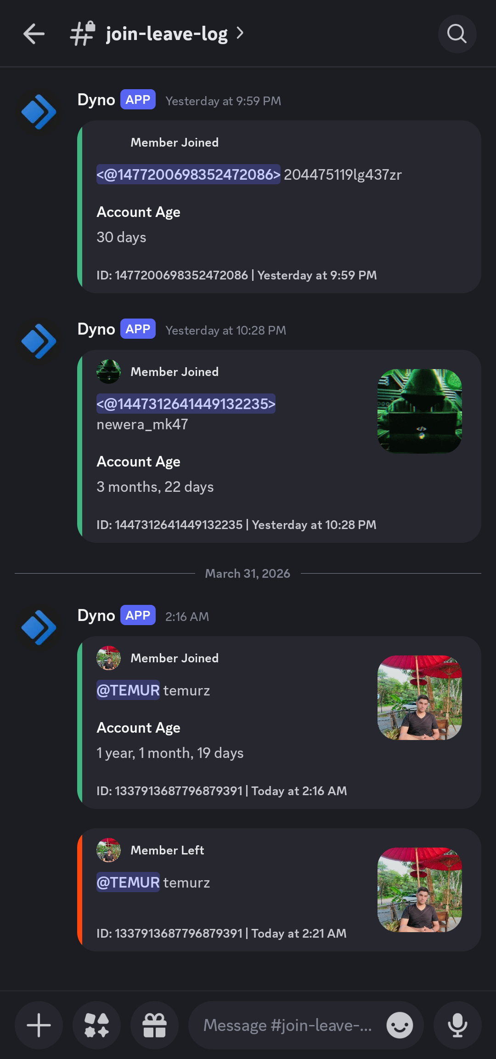
Task: Tap the mention for newera_mk47
Action: (x=186, y=404)
